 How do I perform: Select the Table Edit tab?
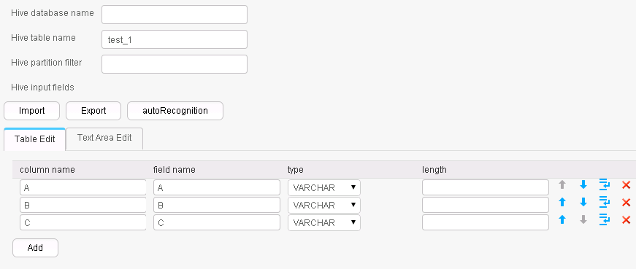(x=34, y=139)
